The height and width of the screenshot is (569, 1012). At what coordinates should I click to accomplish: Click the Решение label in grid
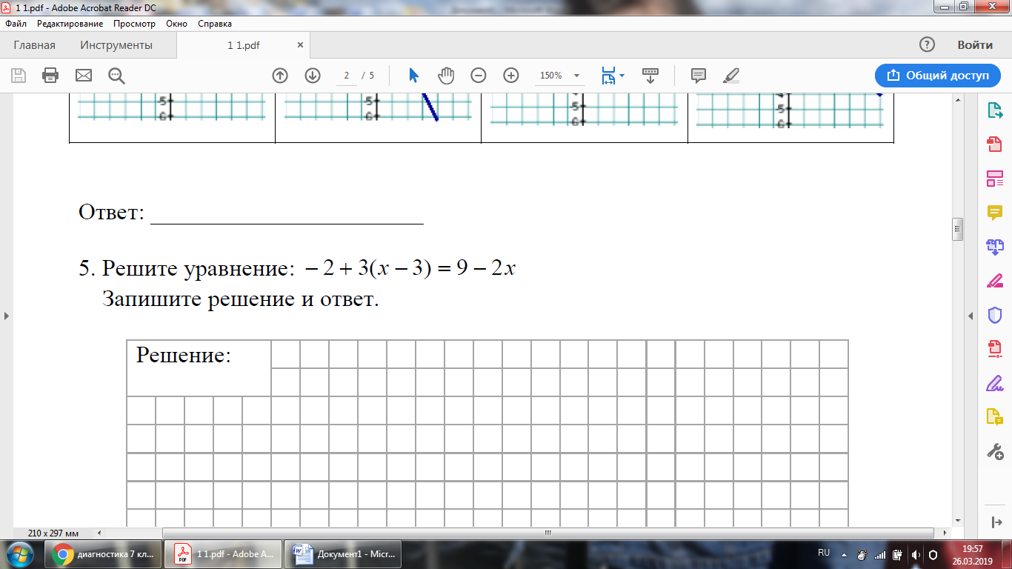point(184,355)
